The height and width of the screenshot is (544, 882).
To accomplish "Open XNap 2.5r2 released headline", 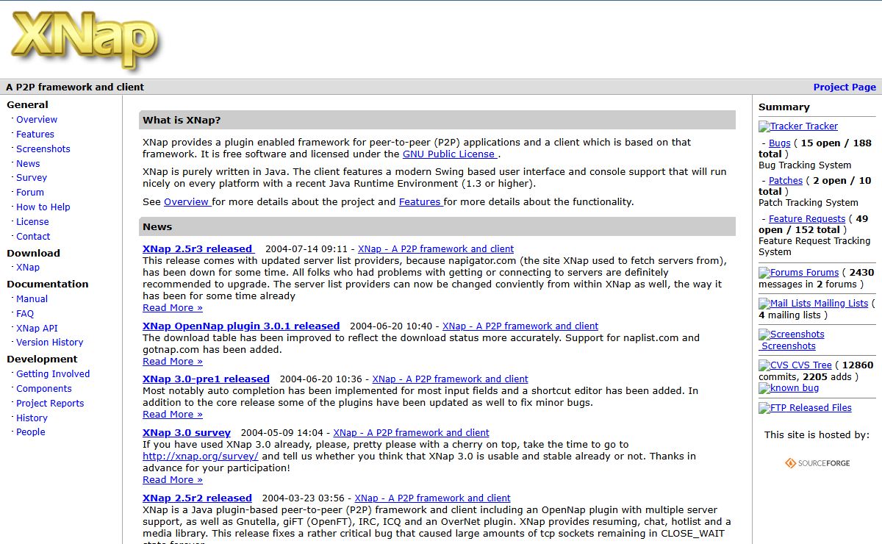I will (197, 498).
